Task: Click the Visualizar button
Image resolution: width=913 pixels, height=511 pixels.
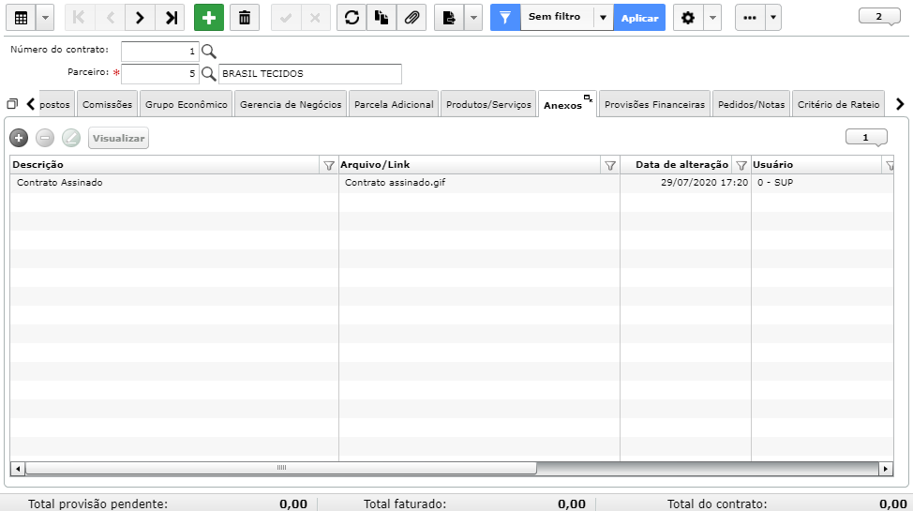Action: click(119, 138)
